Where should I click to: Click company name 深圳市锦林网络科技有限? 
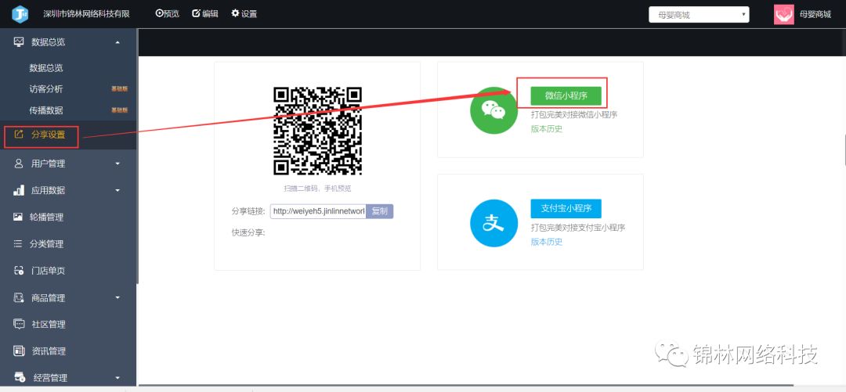[86, 14]
